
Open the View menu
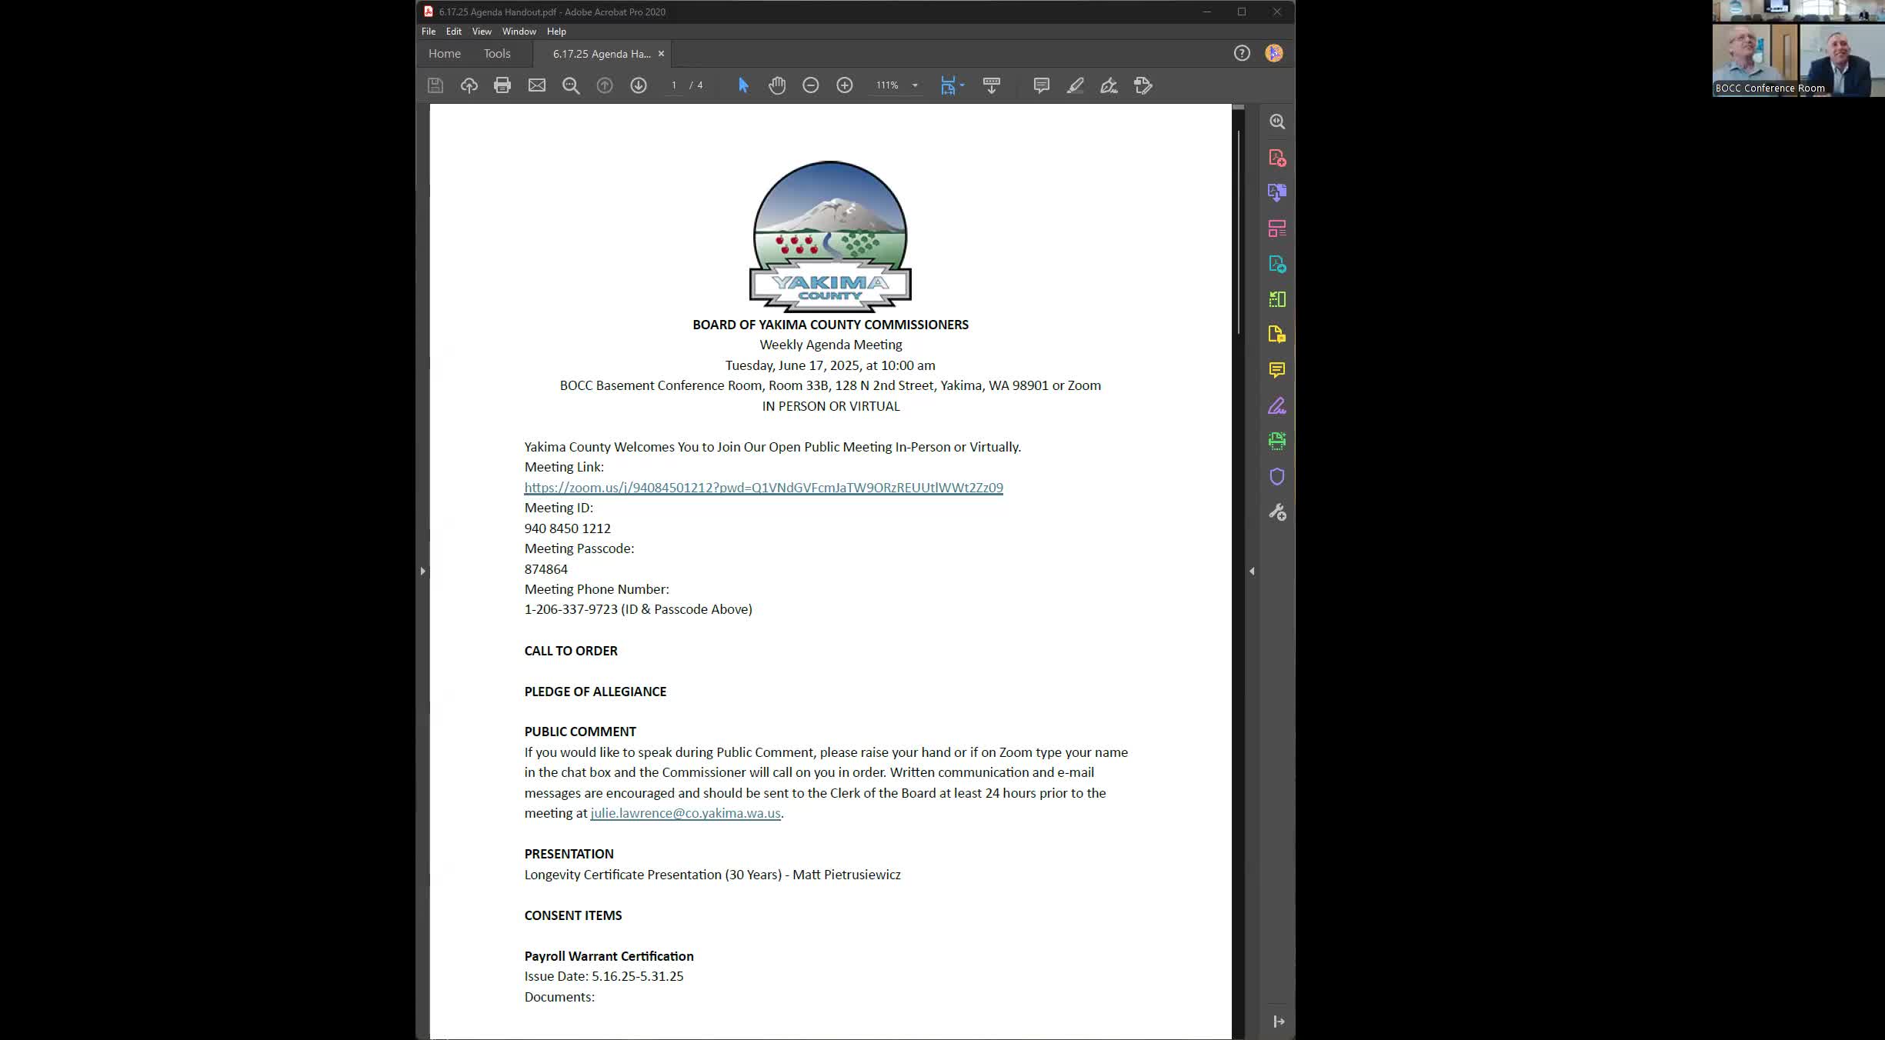pyautogui.click(x=482, y=32)
